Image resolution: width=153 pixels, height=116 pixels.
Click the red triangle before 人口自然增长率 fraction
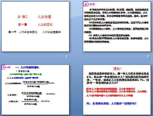[6, 83]
